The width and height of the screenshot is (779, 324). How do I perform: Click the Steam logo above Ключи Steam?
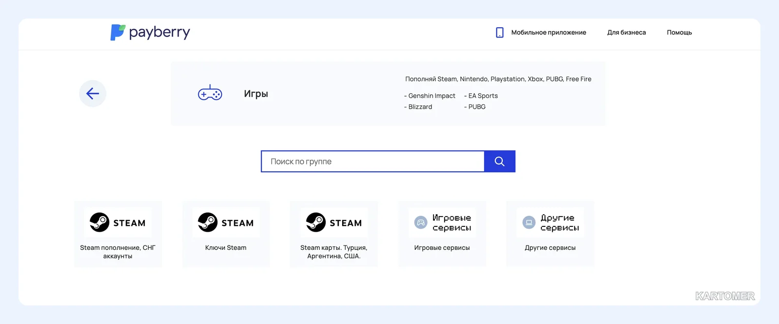point(226,222)
